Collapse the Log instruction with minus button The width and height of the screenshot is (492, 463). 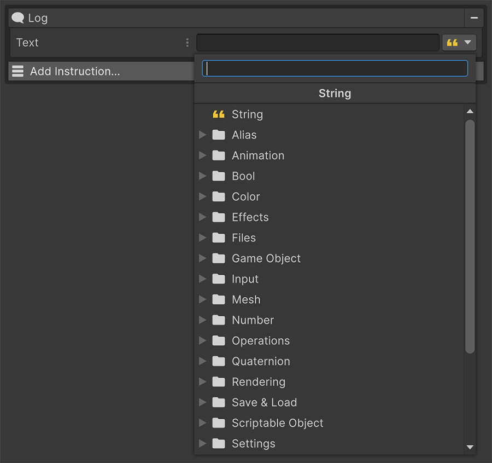coord(474,18)
